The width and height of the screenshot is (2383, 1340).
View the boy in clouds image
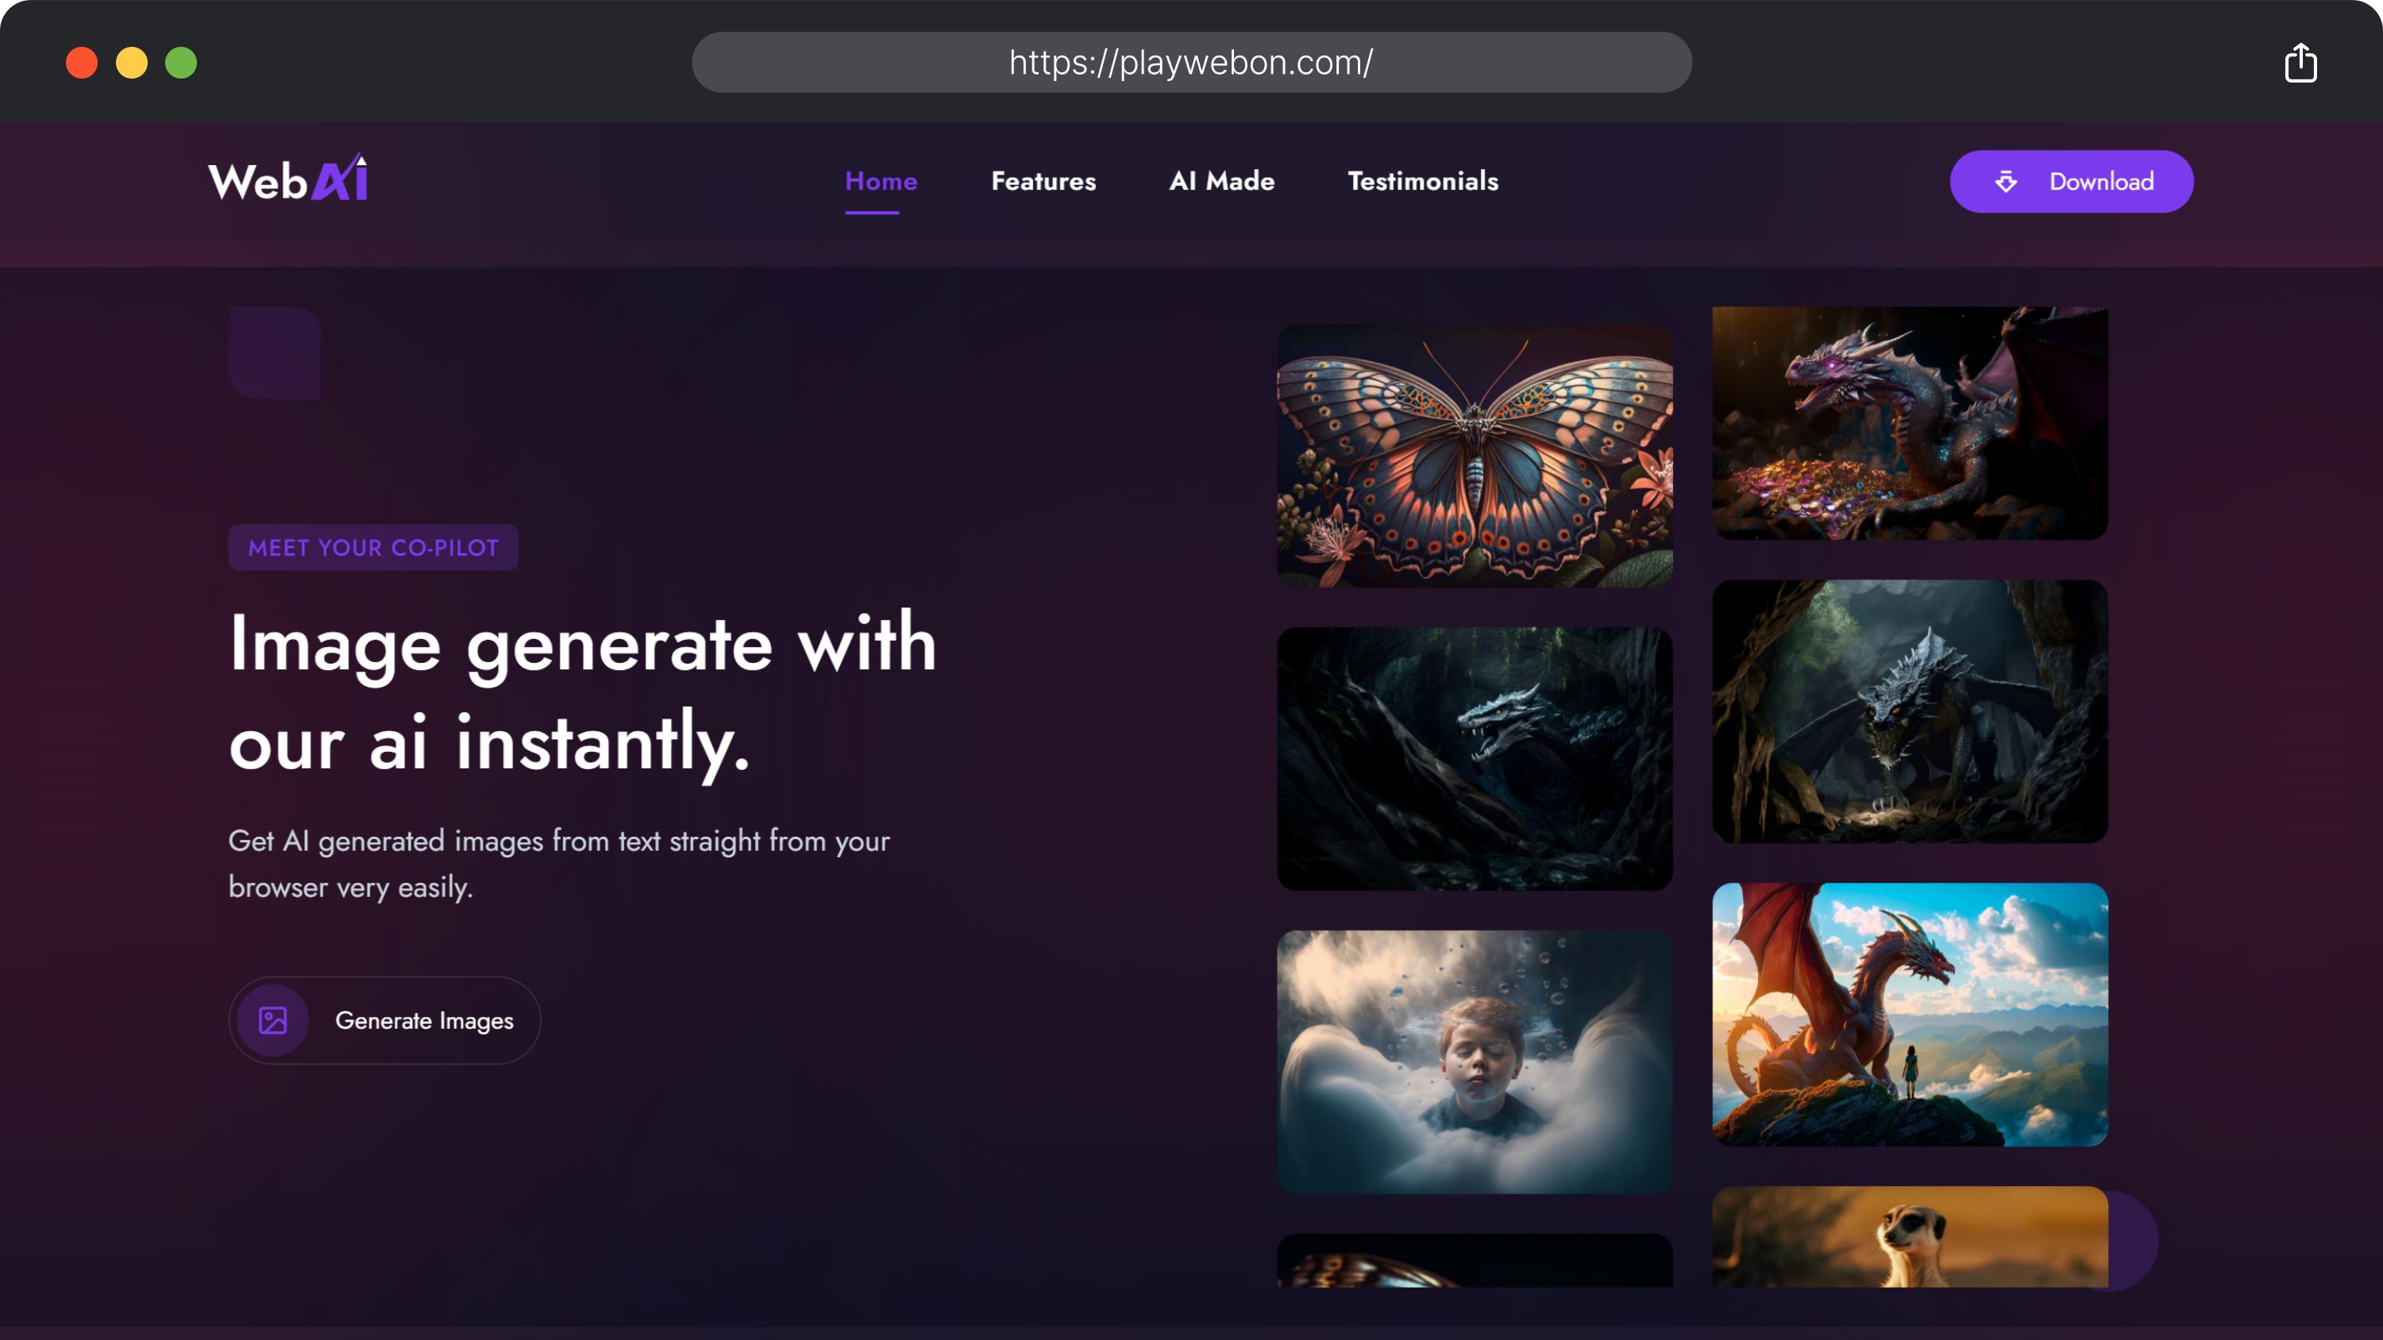point(1475,1061)
